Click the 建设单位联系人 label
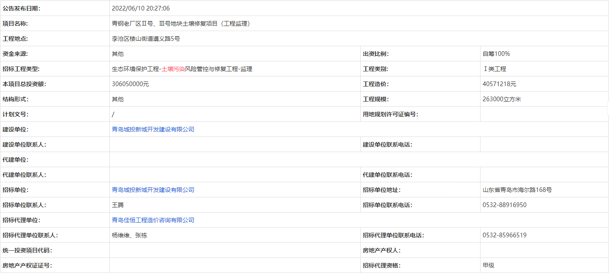This screenshot has height=273, width=610. [24, 144]
